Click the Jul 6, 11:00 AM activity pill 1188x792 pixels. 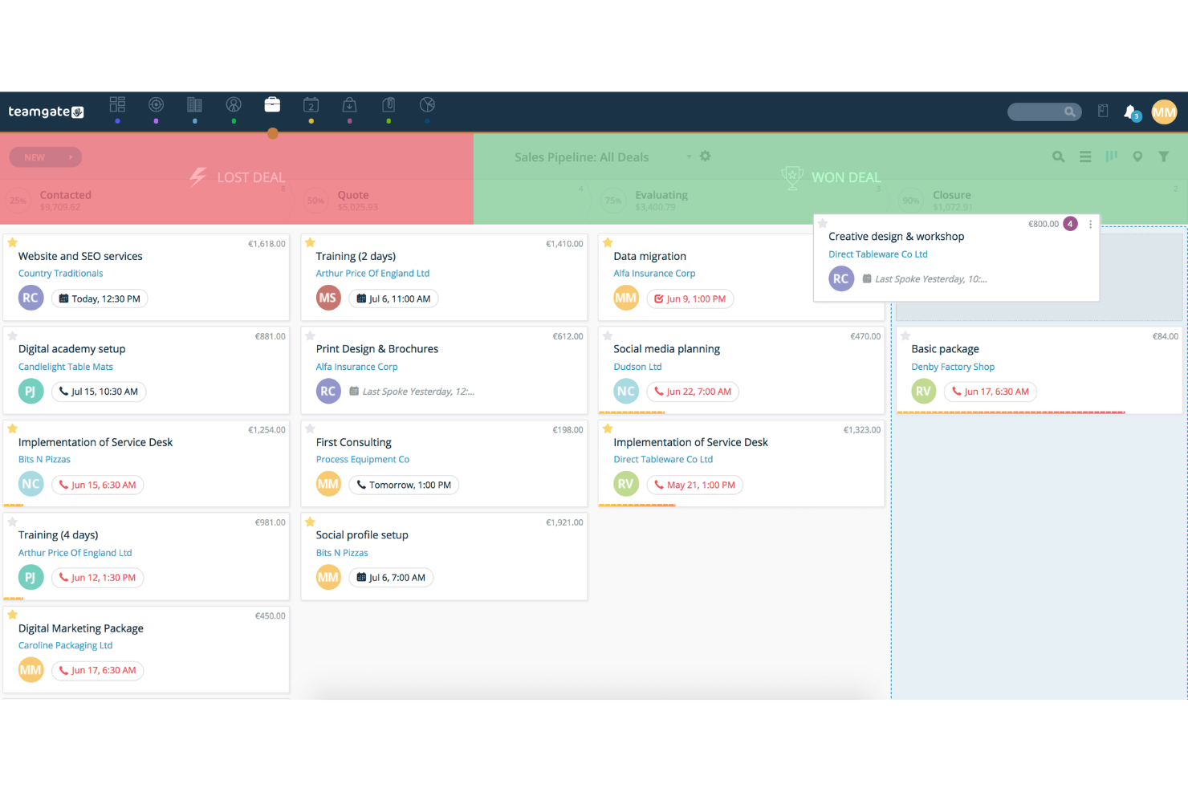tap(393, 299)
